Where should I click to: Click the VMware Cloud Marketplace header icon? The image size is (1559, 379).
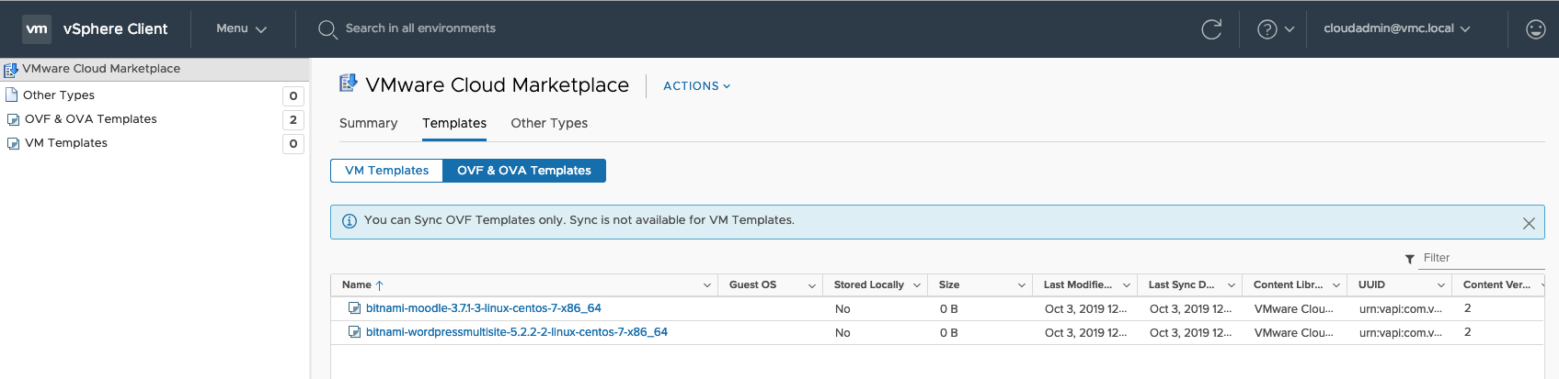348,84
